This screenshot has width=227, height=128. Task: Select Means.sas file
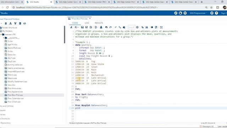(x=12, y=78)
